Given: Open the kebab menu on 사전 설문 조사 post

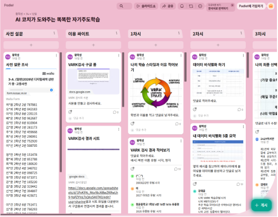Looking at the screenshot, I should coord(57,55).
